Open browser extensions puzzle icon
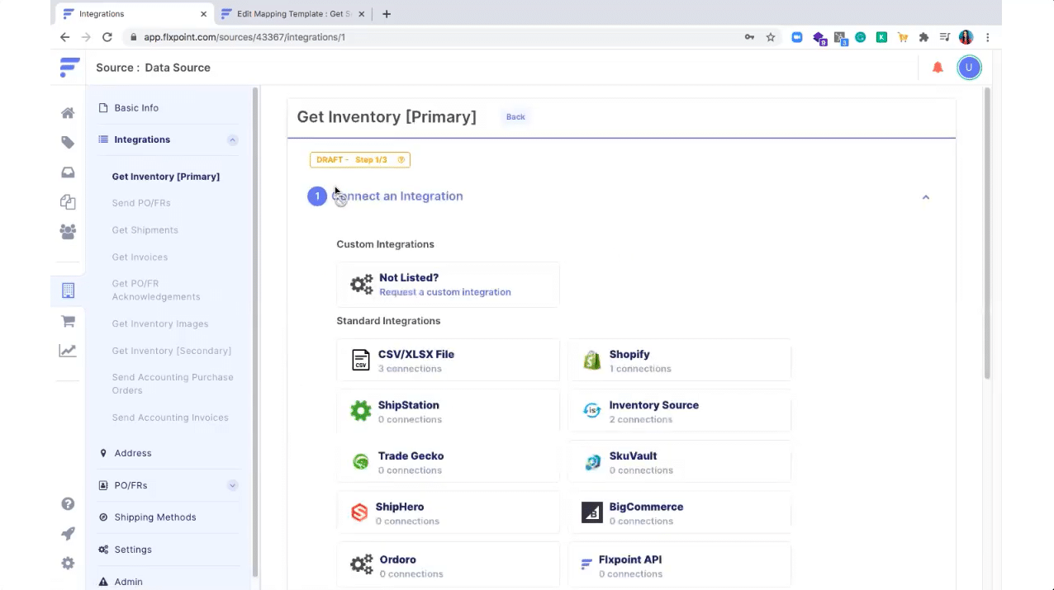This screenshot has height=590, width=1054. coord(923,37)
